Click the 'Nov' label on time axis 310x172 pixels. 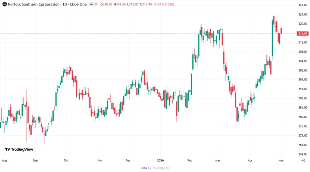[x=100, y=160]
